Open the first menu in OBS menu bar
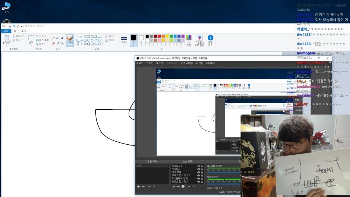Viewport: 350px width, 197px height. [140, 63]
